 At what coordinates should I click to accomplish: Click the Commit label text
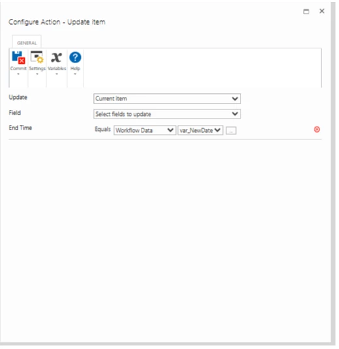click(18, 68)
